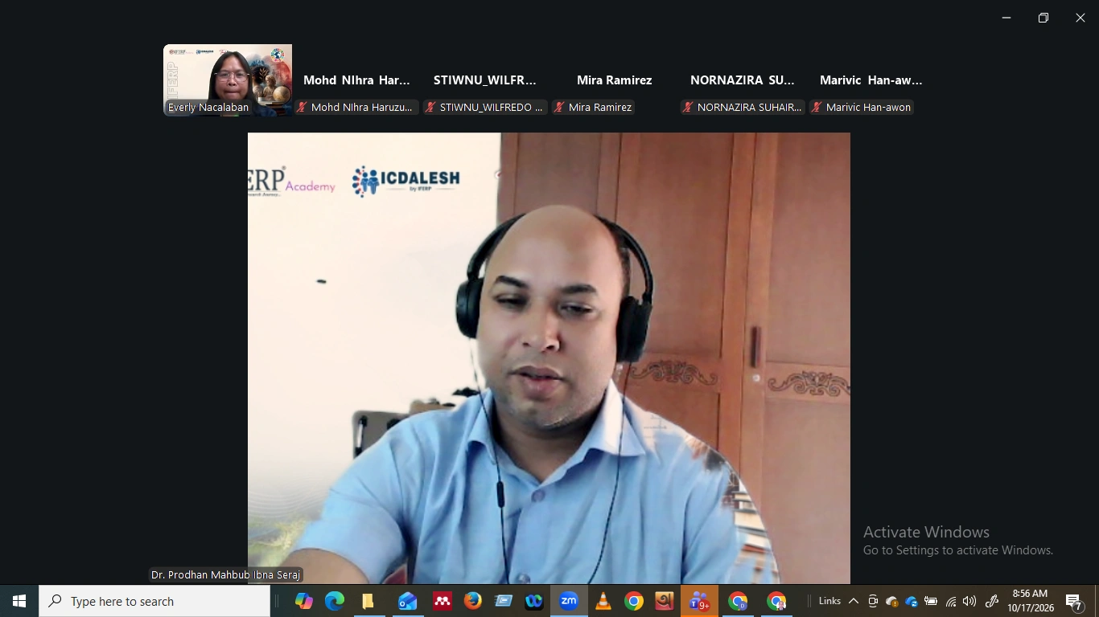
Task: Open Chrome with the D profile badge
Action: (738, 601)
